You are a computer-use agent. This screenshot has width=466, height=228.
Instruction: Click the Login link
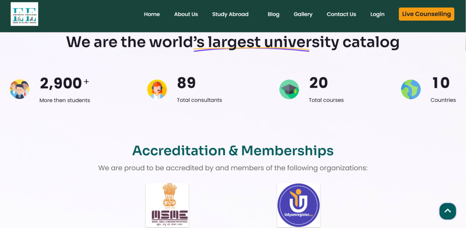377,14
